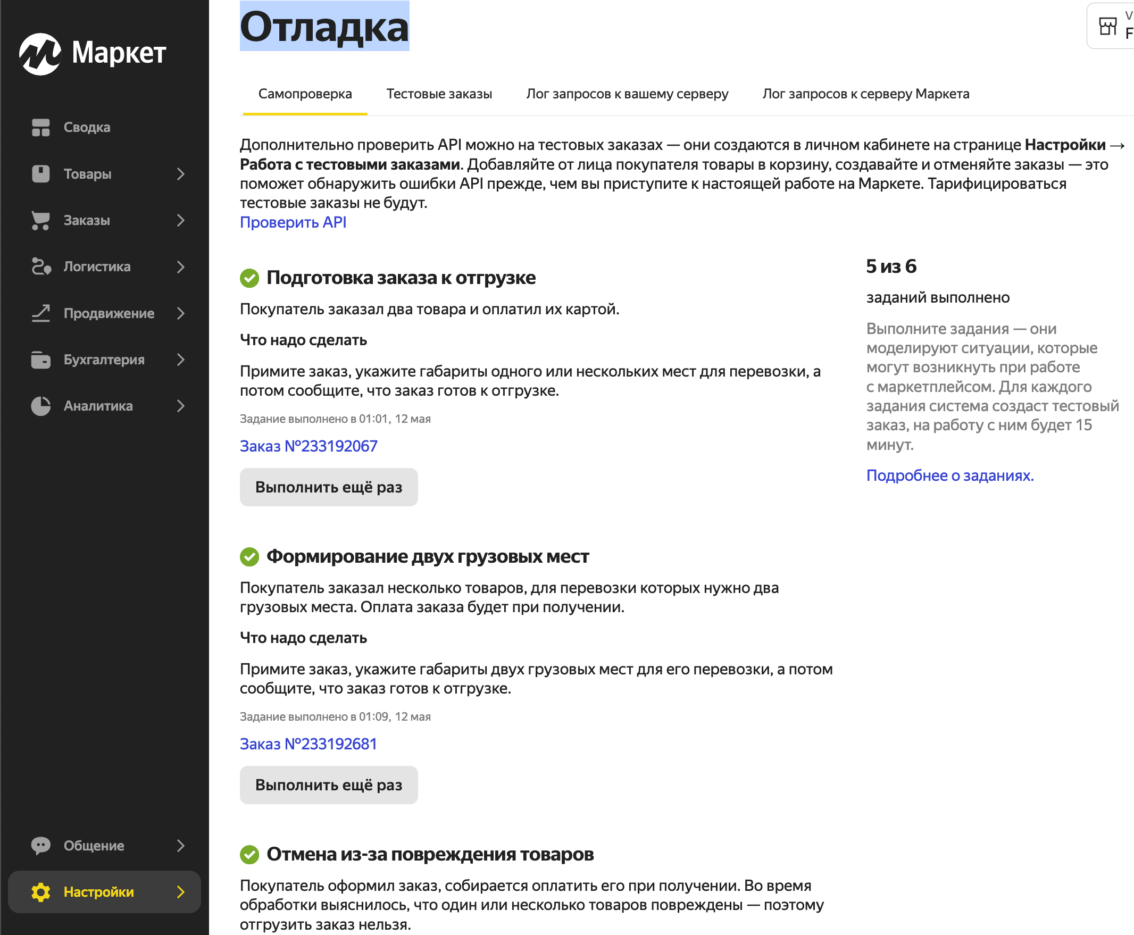
Task: Follow the Проверить API link
Action: pyautogui.click(x=293, y=222)
